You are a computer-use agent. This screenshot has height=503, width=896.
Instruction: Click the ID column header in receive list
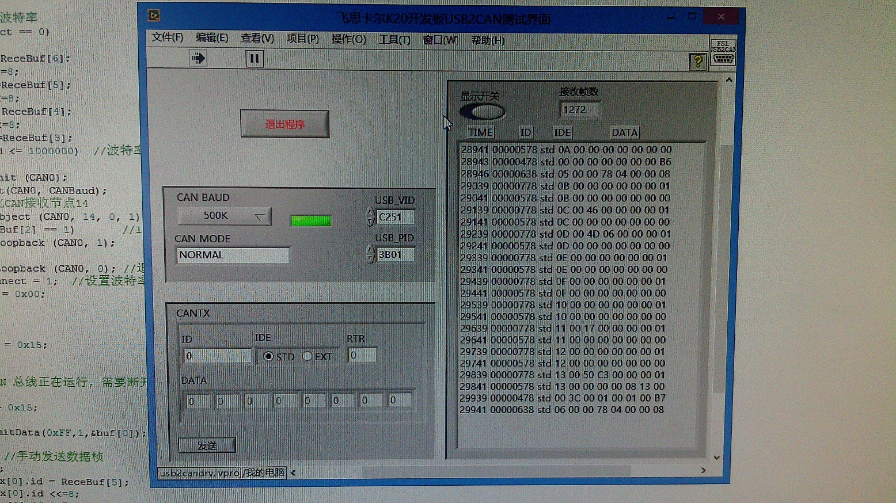pos(526,132)
